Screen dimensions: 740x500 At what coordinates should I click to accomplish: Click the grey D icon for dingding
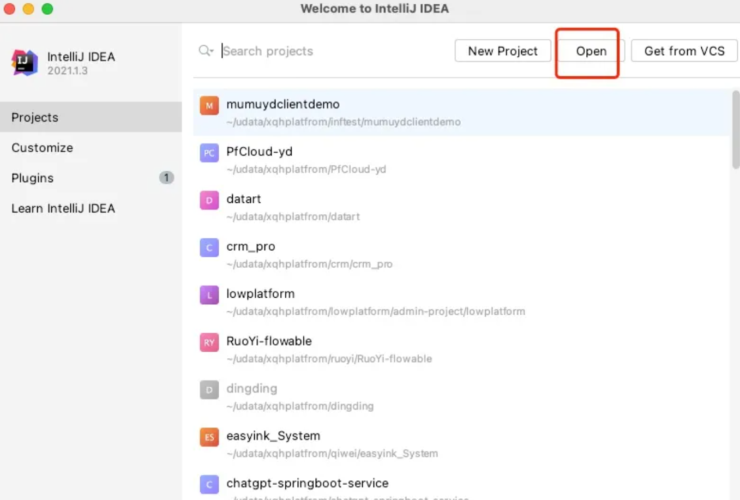pyautogui.click(x=209, y=390)
